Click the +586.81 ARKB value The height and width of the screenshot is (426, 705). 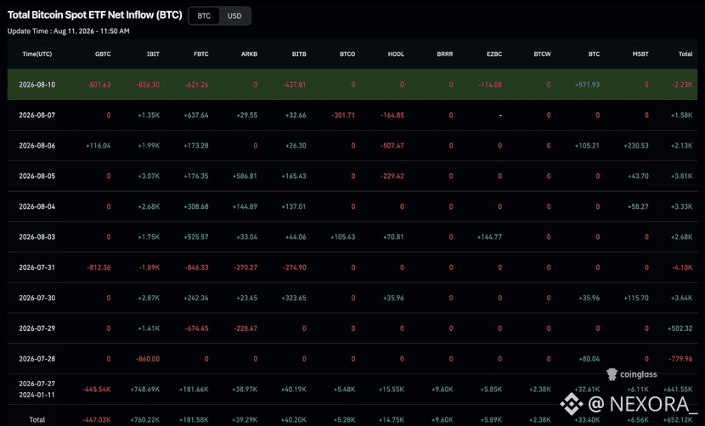[x=245, y=177]
